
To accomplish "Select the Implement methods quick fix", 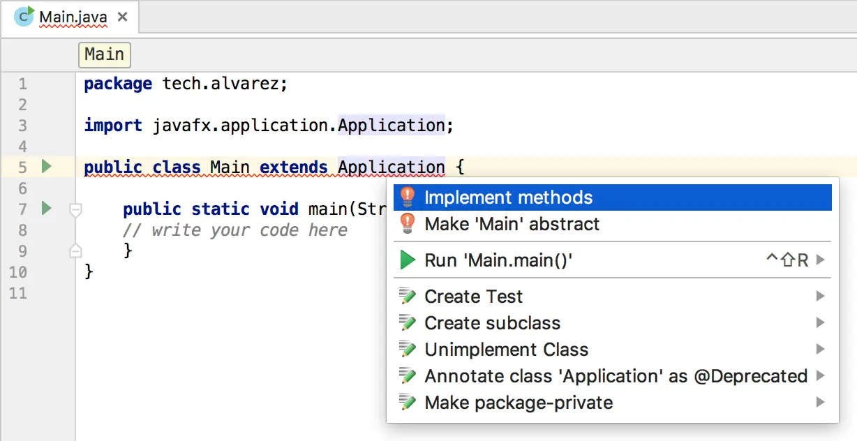I will pyautogui.click(x=612, y=197).
